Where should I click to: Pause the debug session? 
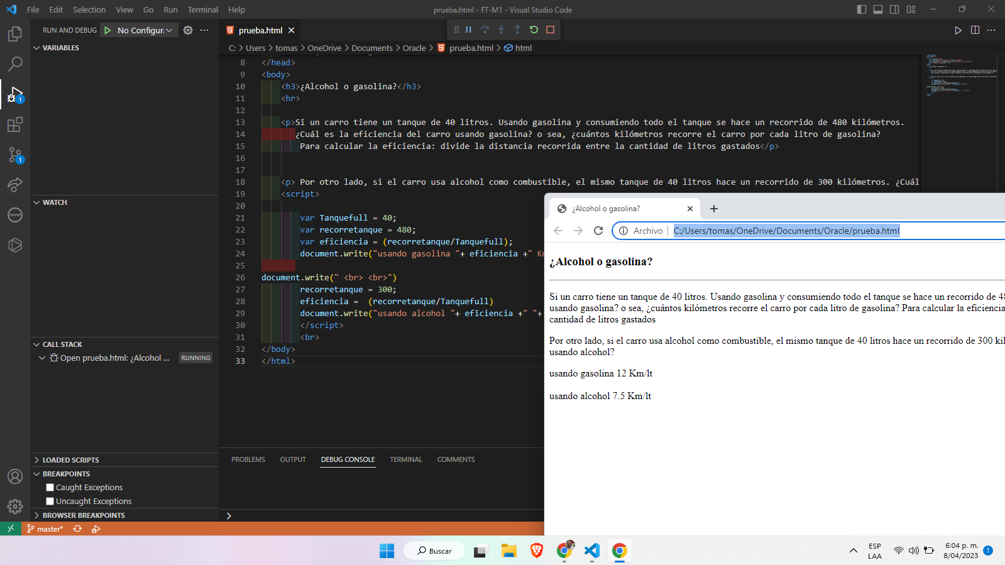(x=469, y=30)
